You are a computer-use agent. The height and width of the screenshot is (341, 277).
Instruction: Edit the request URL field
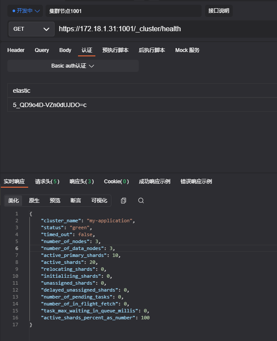click(x=165, y=29)
